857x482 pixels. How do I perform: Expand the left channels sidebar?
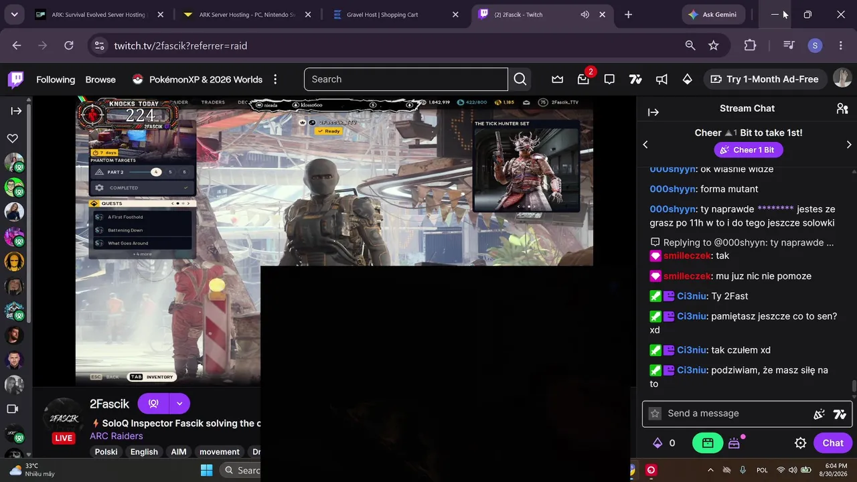pos(16,111)
